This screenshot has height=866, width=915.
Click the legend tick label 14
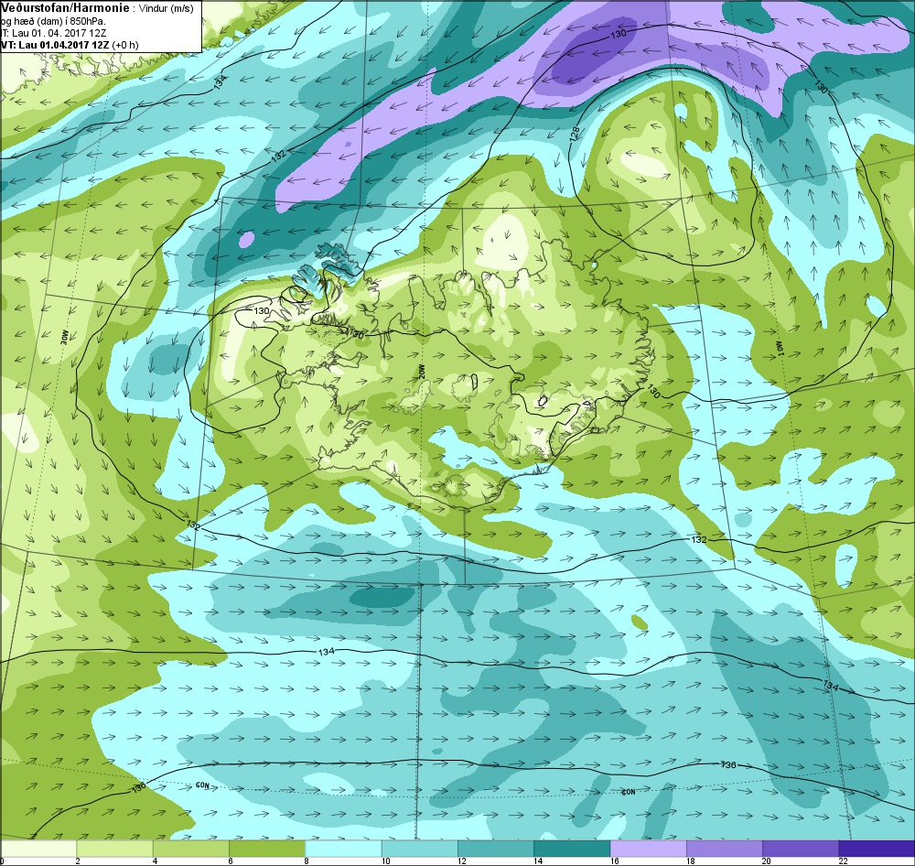click(x=538, y=861)
